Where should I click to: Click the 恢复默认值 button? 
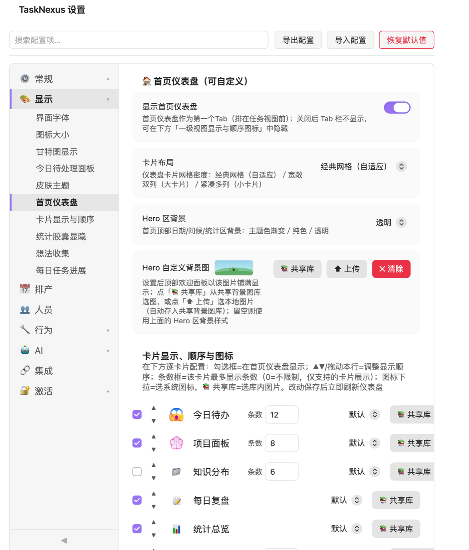[x=407, y=40]
